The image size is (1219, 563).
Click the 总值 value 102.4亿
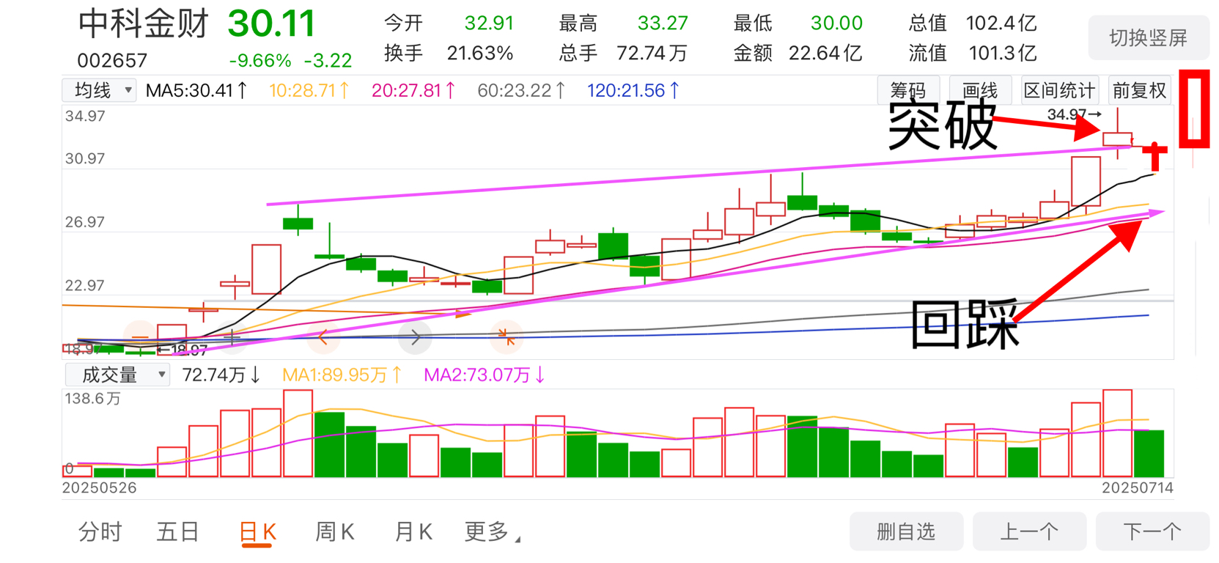pos(1001,23)
